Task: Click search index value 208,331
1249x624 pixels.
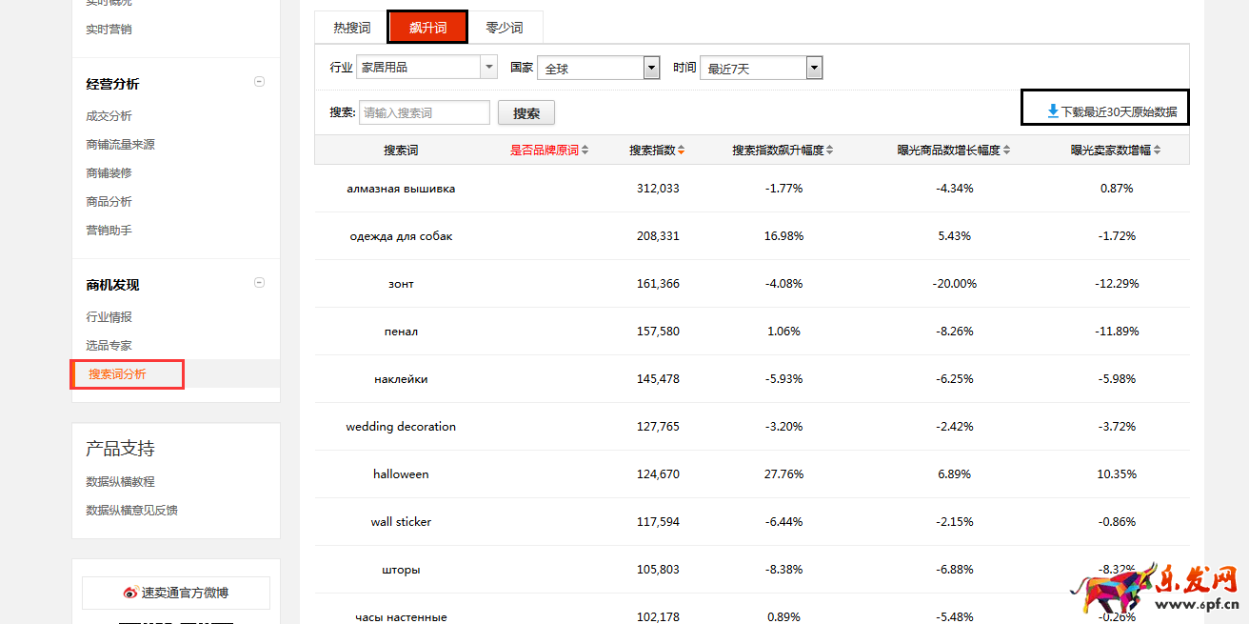Action: (658, 236)
